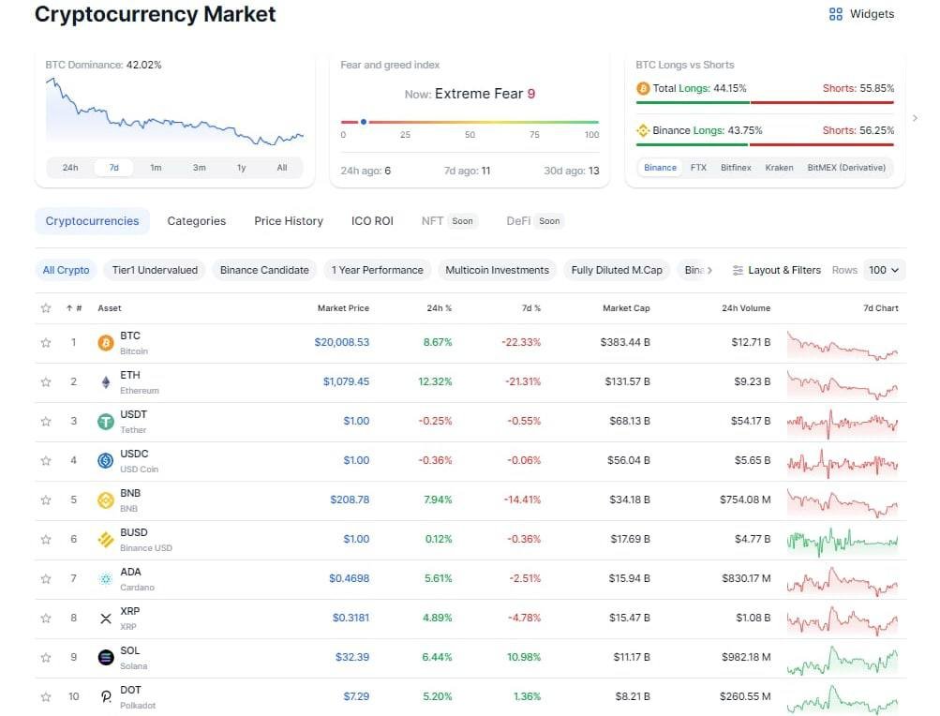Favorite XRP with its star
Screen dimensions: 940x716
click(46, 619)
